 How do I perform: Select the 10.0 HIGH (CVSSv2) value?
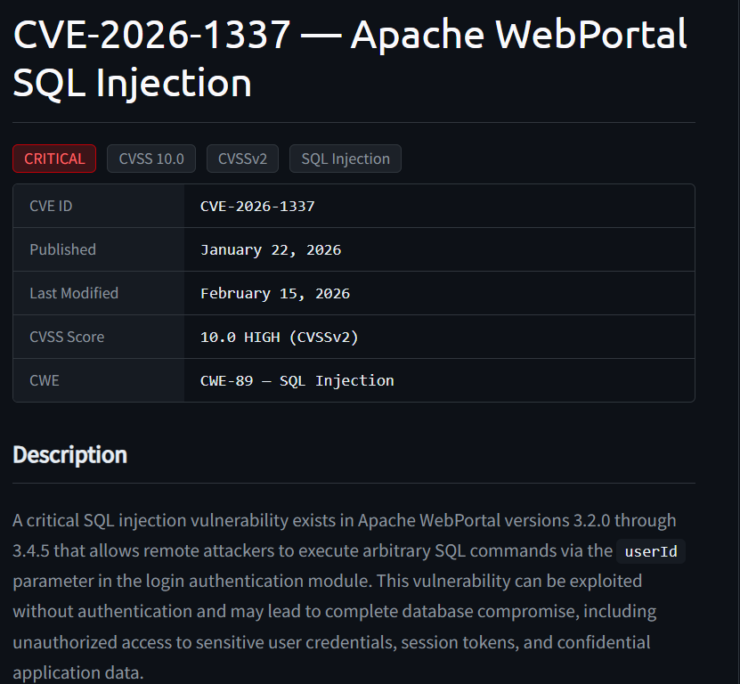click(x=280, y=337)
